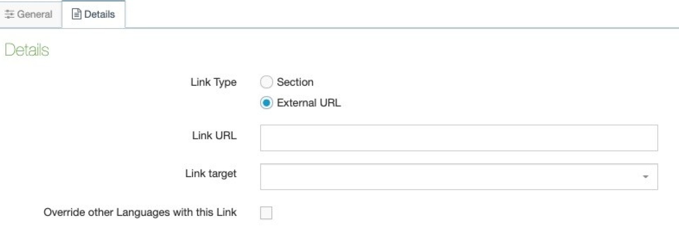Open the Details tab

pos(99,14)
